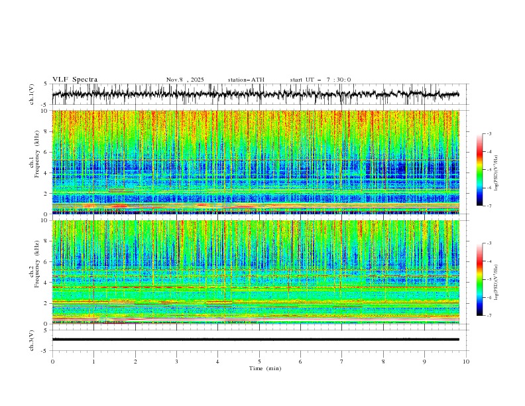Click the ch.2 spectrogram color bar
The height and width of the screenshot is (406, 525).
tap(479, 279)
